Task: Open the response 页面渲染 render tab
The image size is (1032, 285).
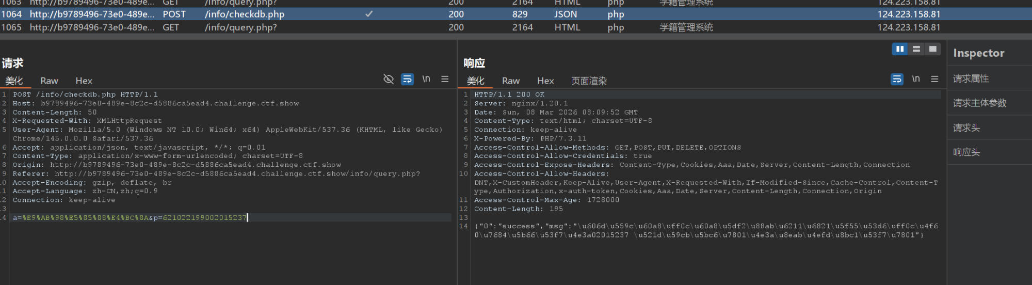Action: [589, 81]
